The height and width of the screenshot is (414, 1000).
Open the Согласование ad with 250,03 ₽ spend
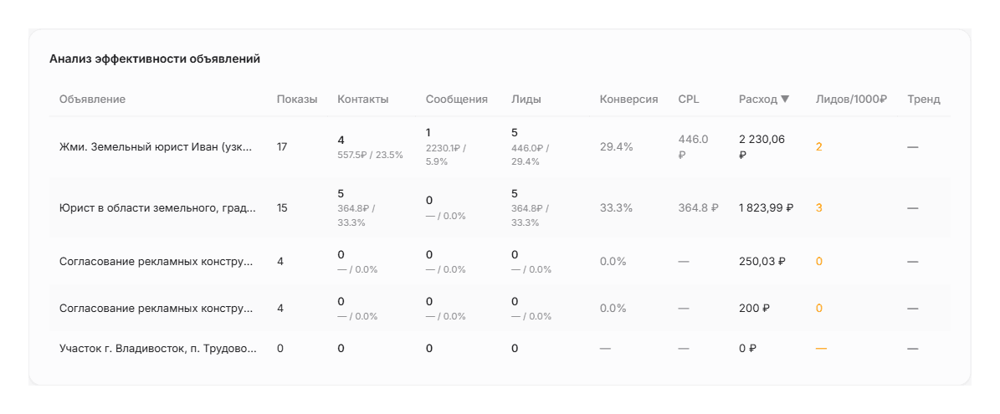(x=156, y=261)
